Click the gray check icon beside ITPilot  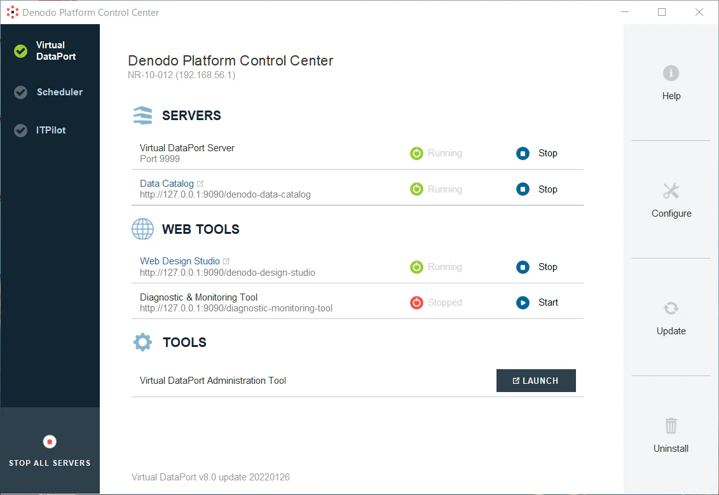(x=20, y=130)
